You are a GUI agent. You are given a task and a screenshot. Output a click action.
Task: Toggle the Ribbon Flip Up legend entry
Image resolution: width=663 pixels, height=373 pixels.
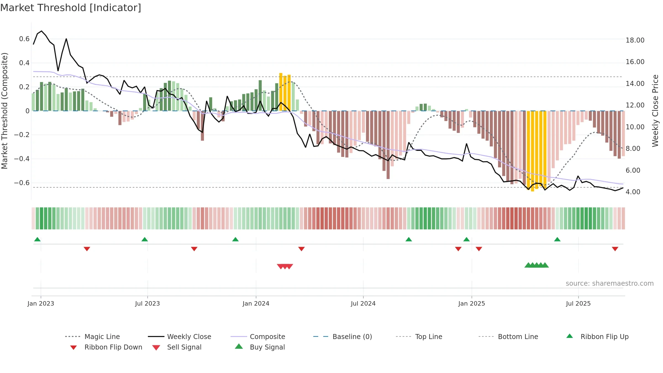[597, 337]
